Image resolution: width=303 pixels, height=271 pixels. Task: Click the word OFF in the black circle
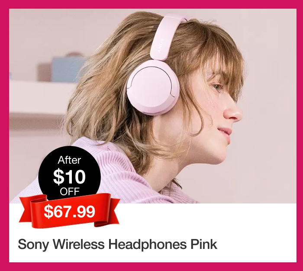pyautogui.click(x=70, y=191)
